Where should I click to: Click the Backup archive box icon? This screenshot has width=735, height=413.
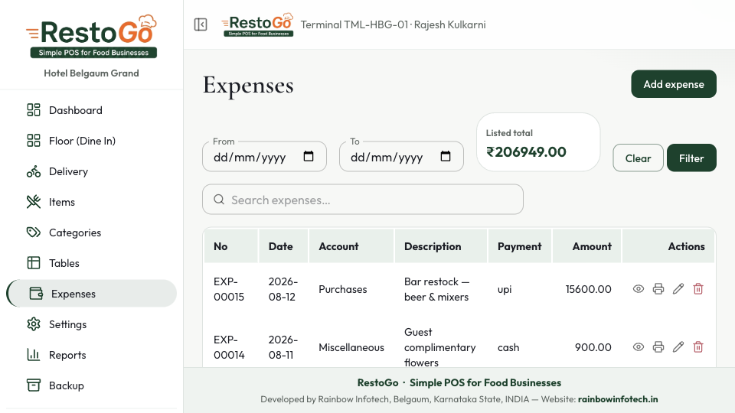34,385
